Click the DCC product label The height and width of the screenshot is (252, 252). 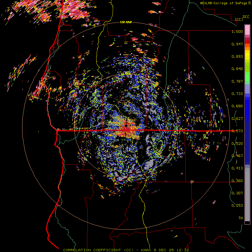246,17
